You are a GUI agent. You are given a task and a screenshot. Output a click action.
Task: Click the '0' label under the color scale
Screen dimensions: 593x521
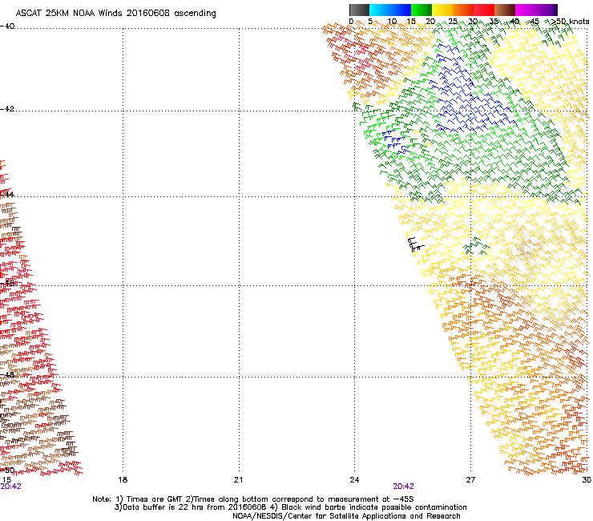[x=351, y=22]
